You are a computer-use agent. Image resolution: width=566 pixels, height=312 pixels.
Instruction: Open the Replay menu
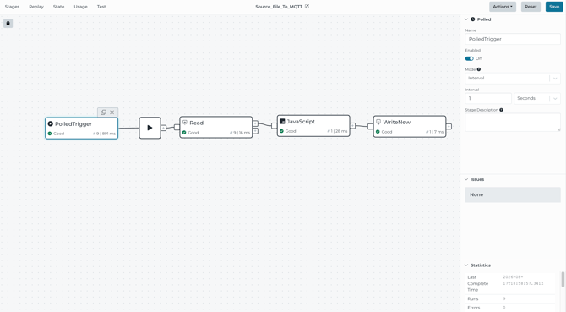[36, 7]
